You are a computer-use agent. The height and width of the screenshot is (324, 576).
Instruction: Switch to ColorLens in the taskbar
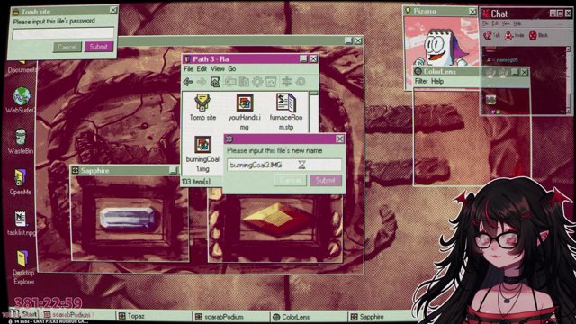pyautogui.click(x=309, y=316)
